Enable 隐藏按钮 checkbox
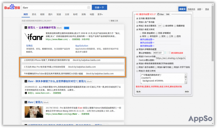The width and height of the screenshot is (217, 128). (x=175, y=26)
